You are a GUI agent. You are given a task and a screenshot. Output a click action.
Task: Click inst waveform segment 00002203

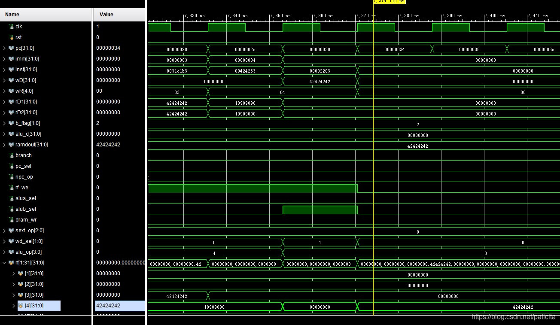(x=320, y=71)
